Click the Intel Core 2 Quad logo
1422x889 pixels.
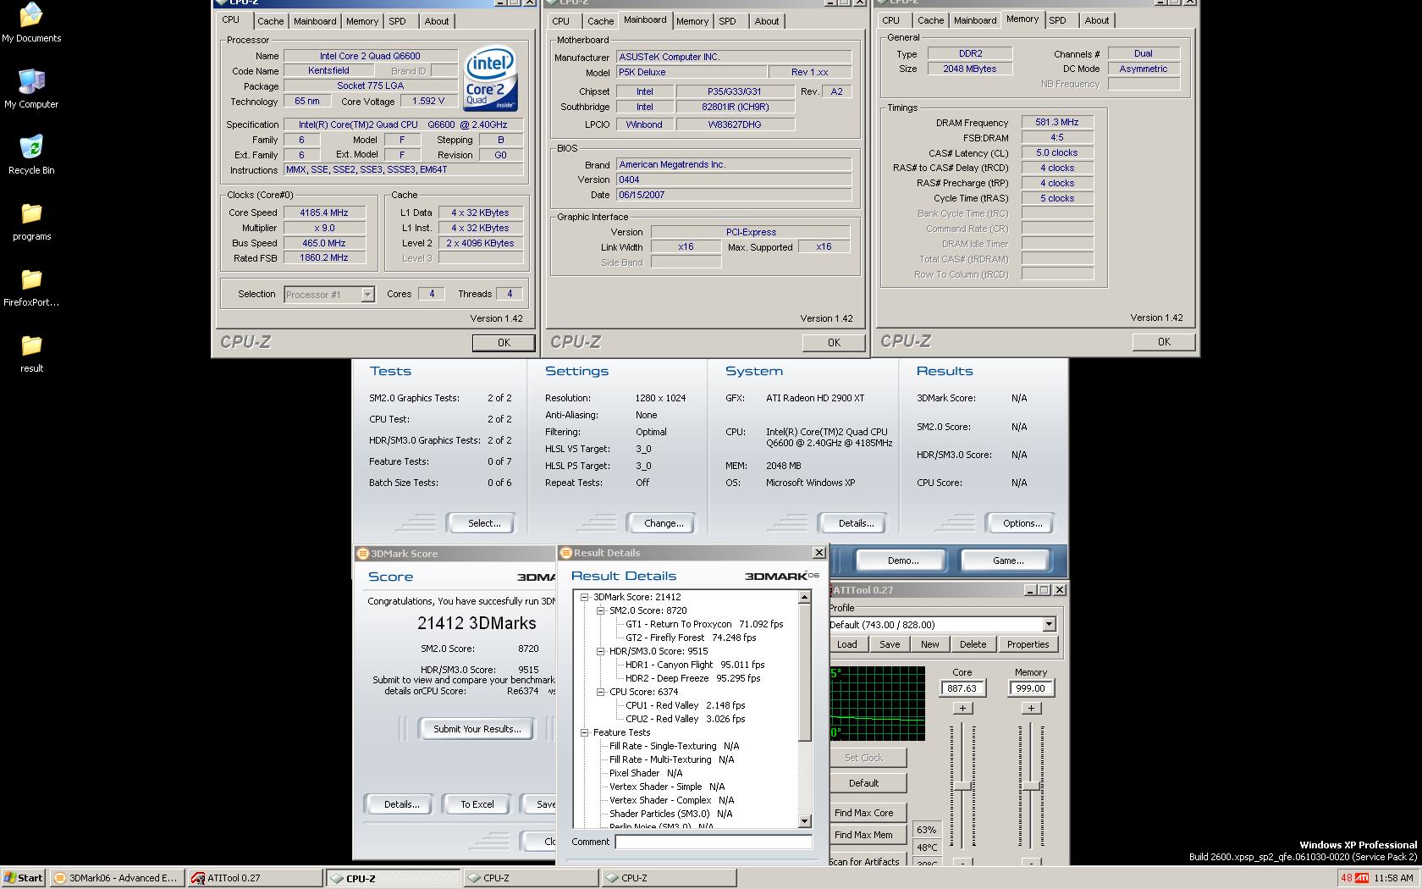491,78
